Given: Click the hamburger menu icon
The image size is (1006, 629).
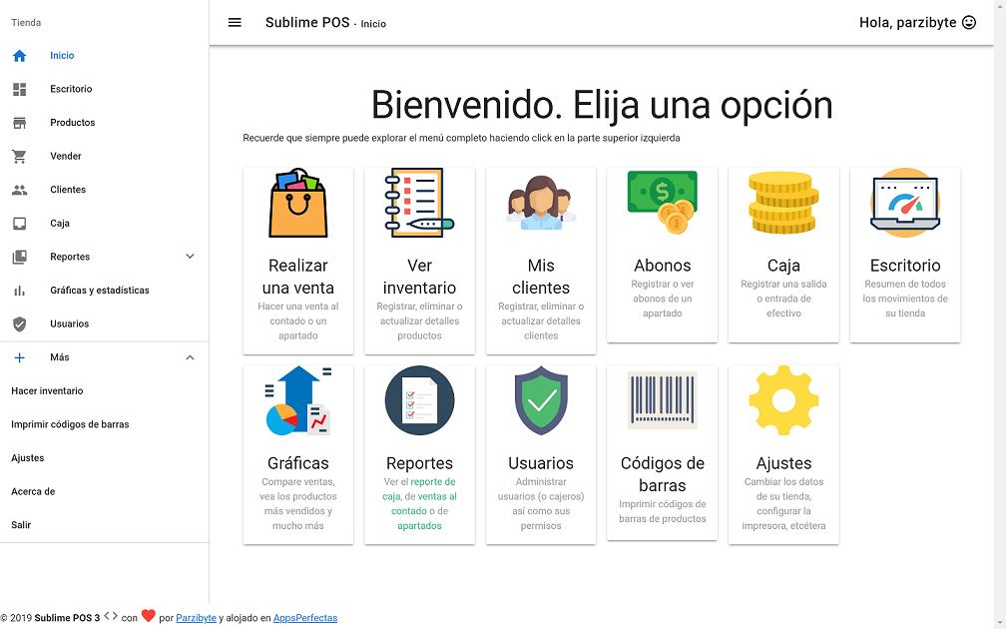Looking at the screenshot, I should click(x=235, y=22).
